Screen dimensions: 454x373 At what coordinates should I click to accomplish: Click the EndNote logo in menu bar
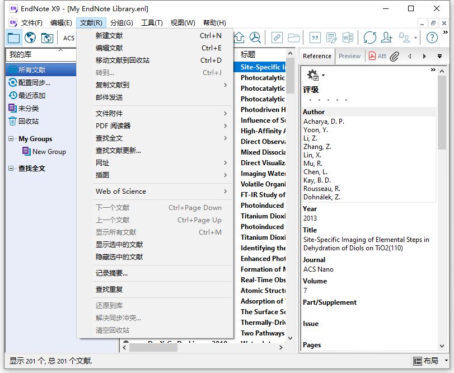(13, 22)
